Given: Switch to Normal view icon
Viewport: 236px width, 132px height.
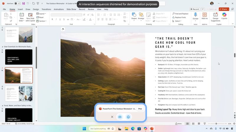Looking at the screenshot, I should (x=187, y=123).
